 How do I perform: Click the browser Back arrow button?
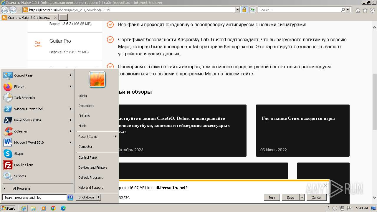click(x=5, y=10)
